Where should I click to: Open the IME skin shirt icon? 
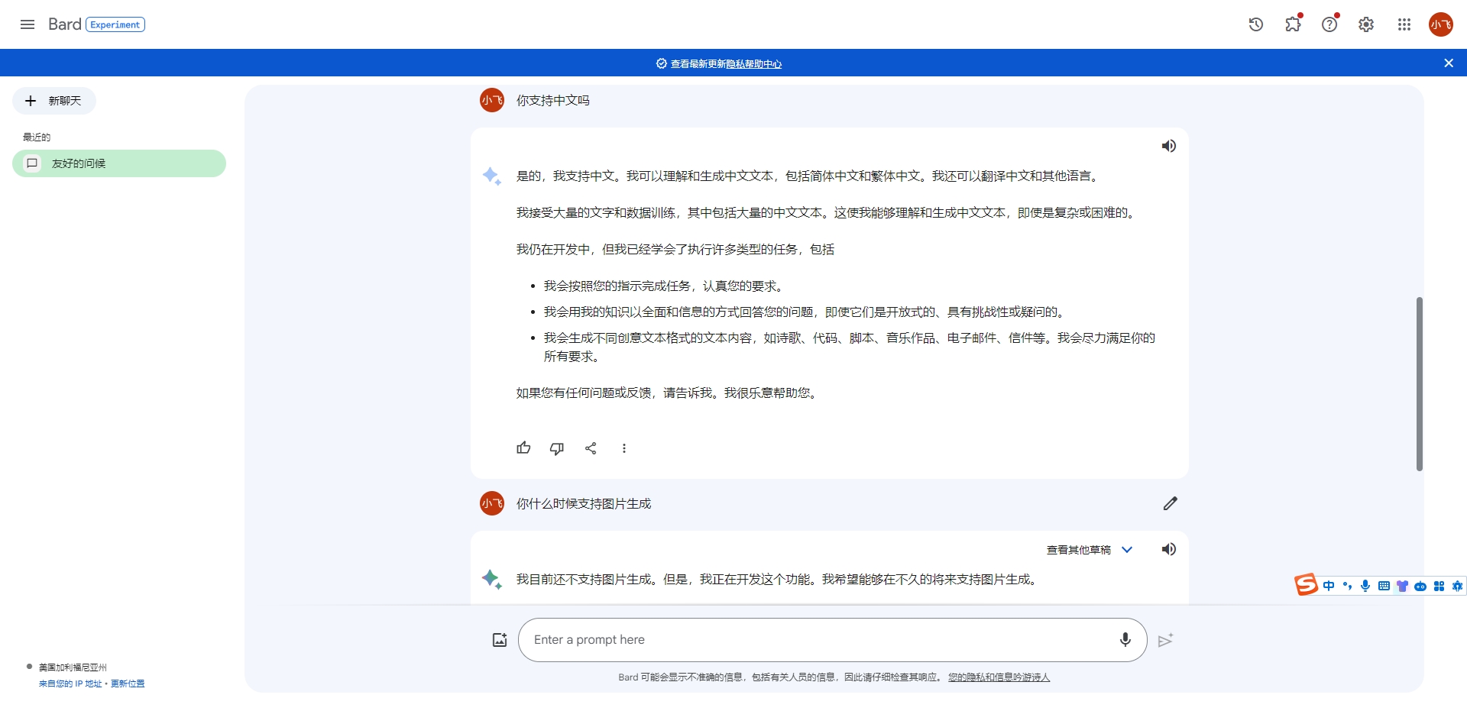point(1402,586)
